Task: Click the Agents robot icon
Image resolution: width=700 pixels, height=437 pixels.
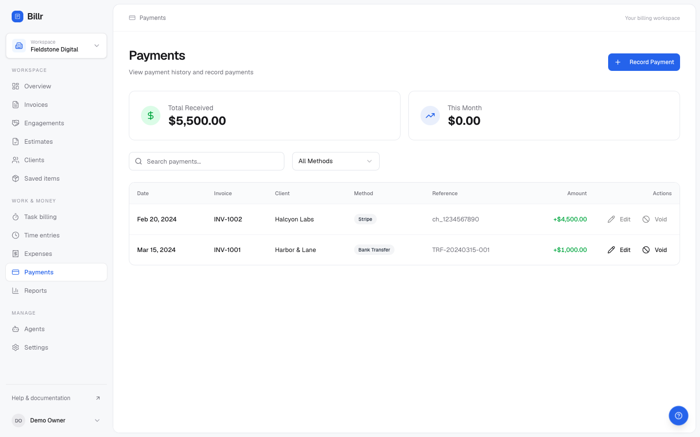Action: point(16,329)
